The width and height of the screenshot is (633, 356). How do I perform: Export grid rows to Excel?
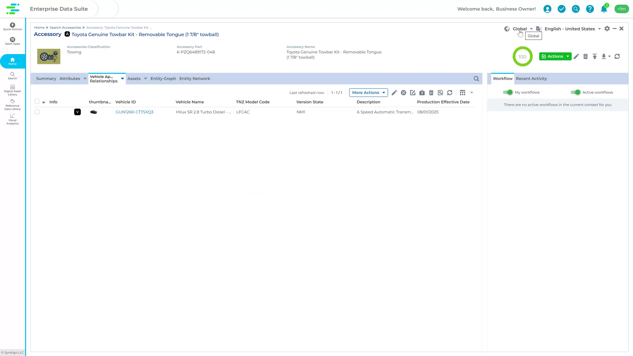pos(440,93)
